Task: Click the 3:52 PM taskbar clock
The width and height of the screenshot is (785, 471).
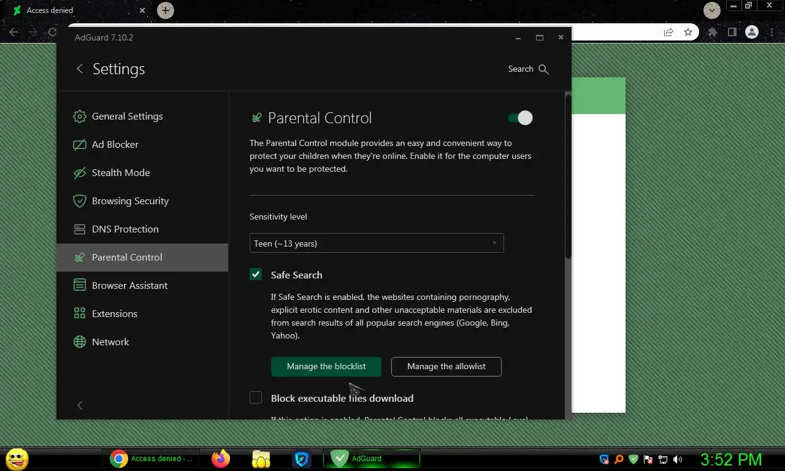Action: 731,459
